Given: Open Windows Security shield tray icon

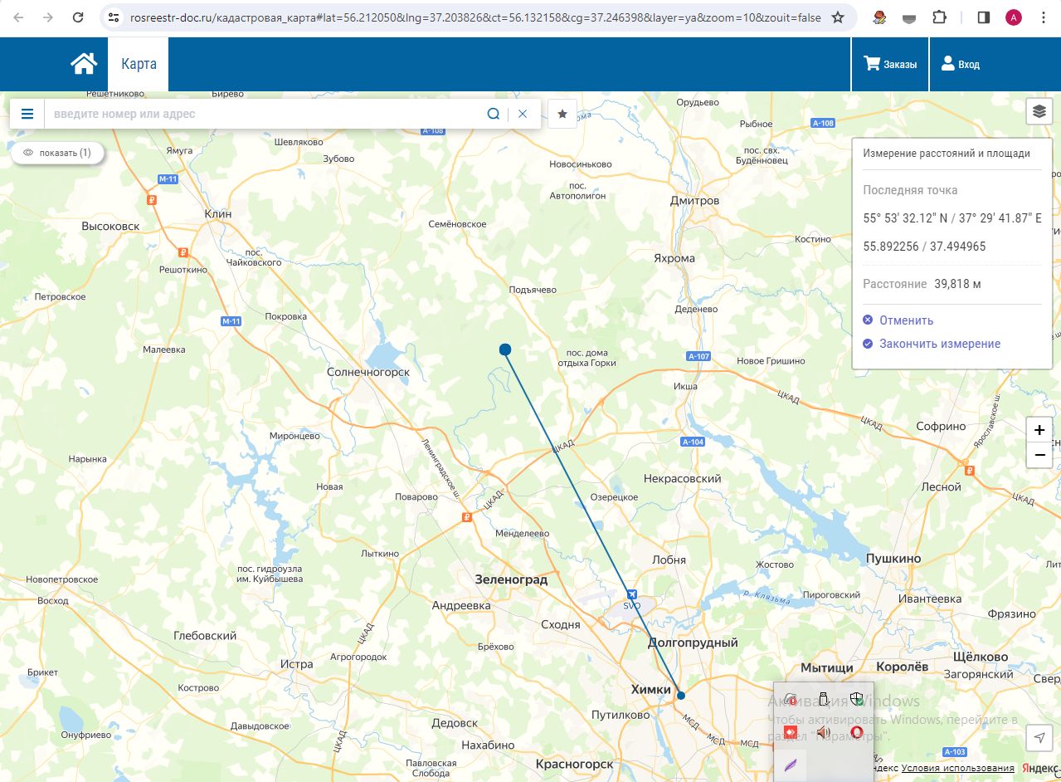Looking at the screenshot, I should coord(857,699).
